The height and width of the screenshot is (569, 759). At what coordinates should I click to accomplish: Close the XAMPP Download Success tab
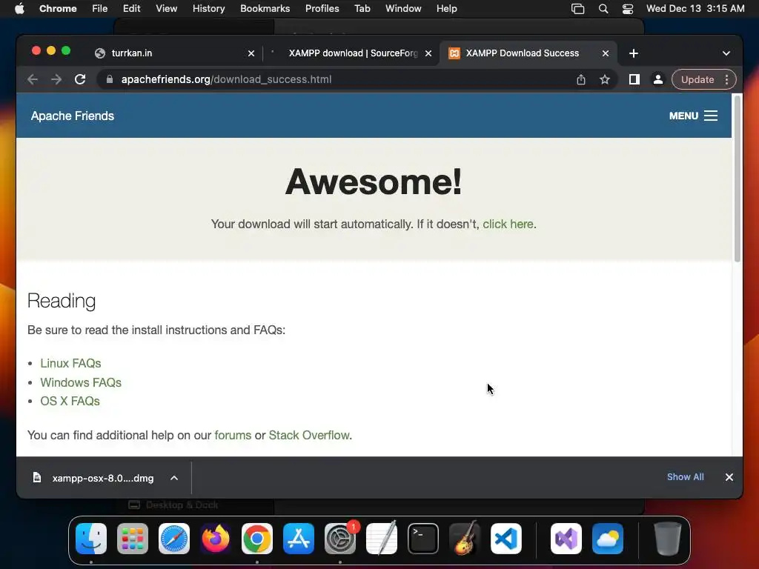(x=606, y=53)
